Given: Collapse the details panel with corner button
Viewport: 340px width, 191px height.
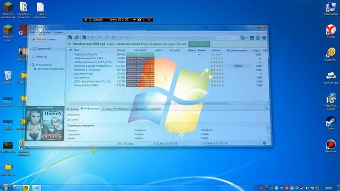Looking at the screenshot, I should 267,108.
